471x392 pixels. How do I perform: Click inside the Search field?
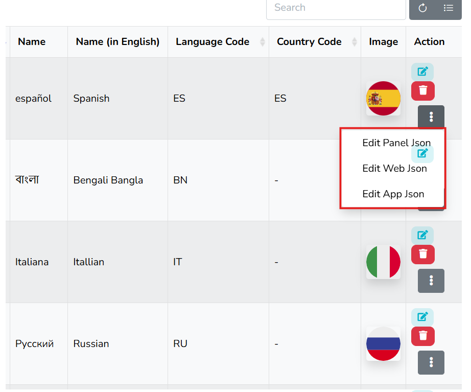[336, 8]
